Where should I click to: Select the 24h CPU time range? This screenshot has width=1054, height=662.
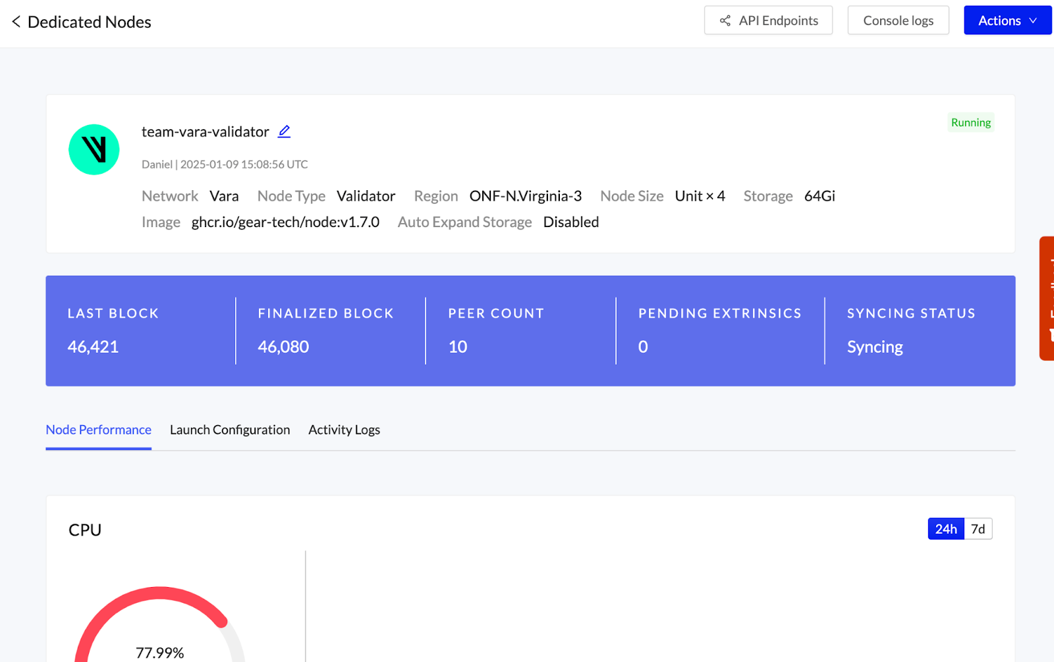click(x=945, y=529)
